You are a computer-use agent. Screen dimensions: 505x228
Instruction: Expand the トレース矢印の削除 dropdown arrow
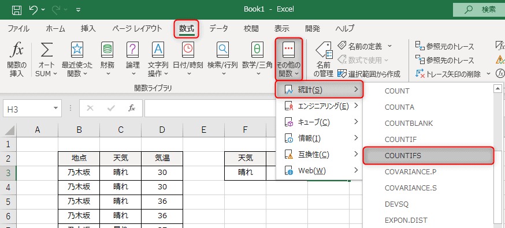coord(489,74)
